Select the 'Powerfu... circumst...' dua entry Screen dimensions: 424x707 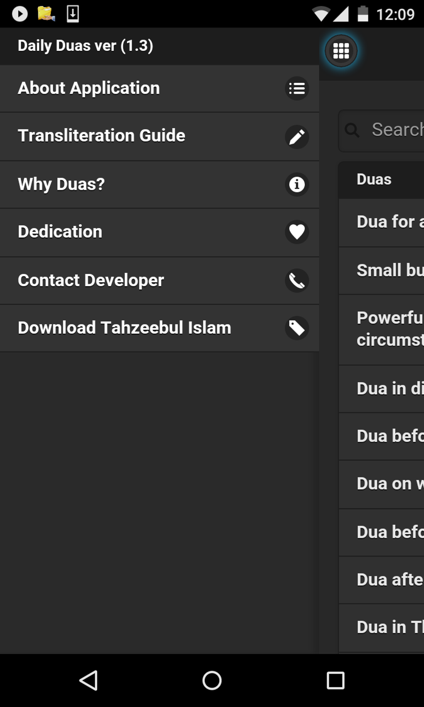click(x=389, y=329)
